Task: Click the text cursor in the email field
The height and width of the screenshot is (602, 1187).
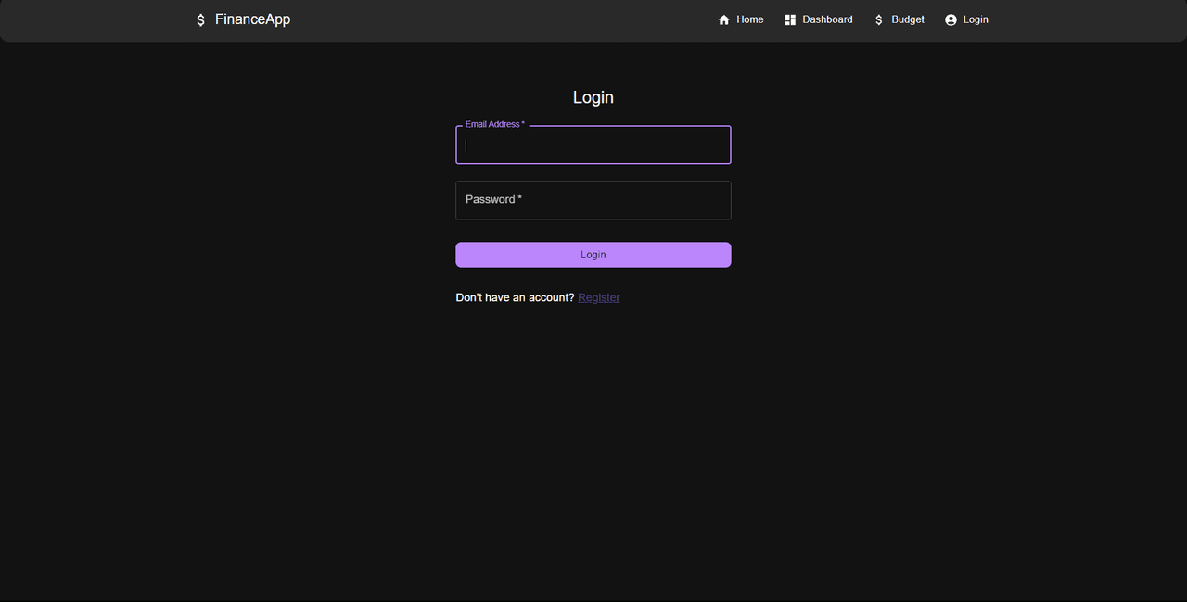Action: point(466,145)
